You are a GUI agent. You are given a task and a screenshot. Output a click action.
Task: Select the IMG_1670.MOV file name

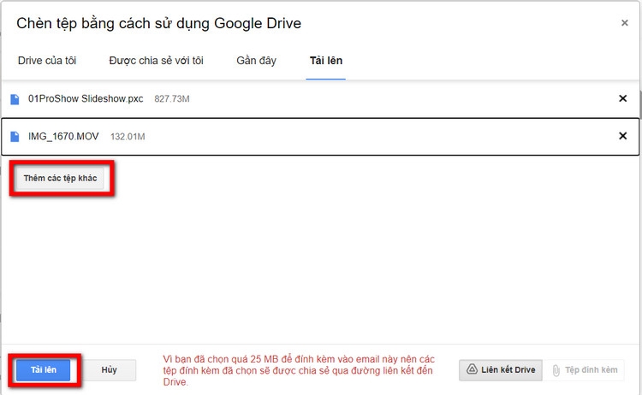point(63,136)
